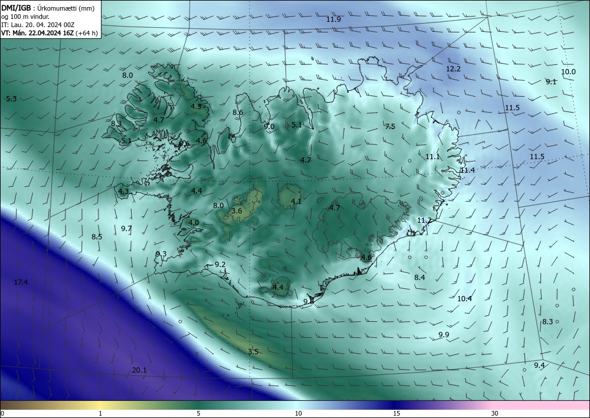Viewport: 590px width, 418px height.
Task: Click the map value 9.0
Action: coord(269,127)
